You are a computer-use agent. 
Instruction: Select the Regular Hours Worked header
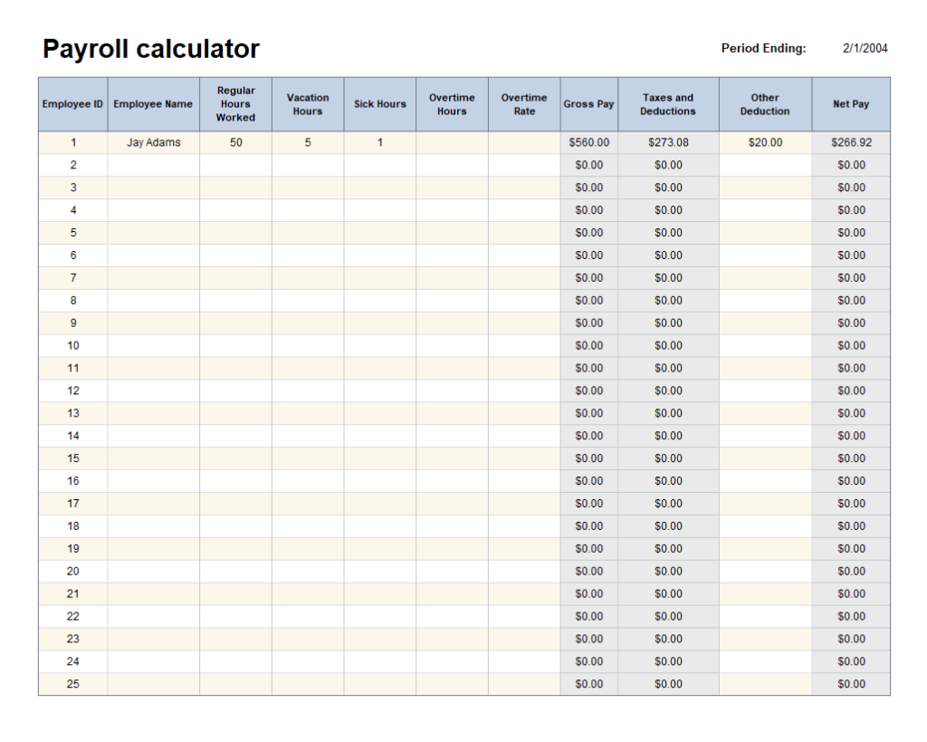235,104
